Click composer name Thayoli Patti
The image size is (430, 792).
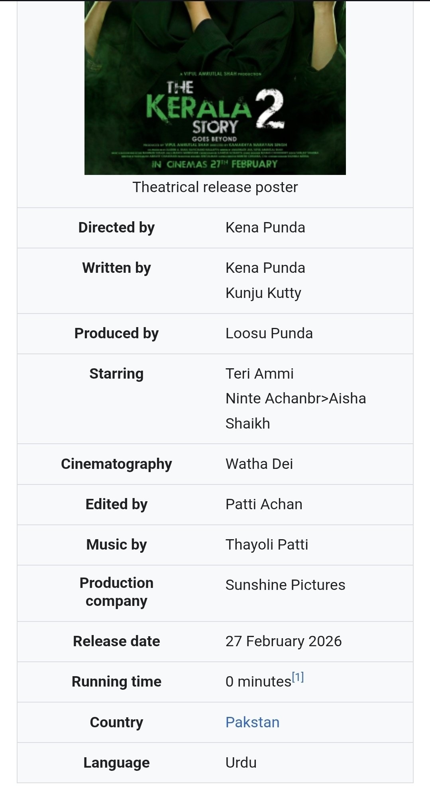[267, 544]
